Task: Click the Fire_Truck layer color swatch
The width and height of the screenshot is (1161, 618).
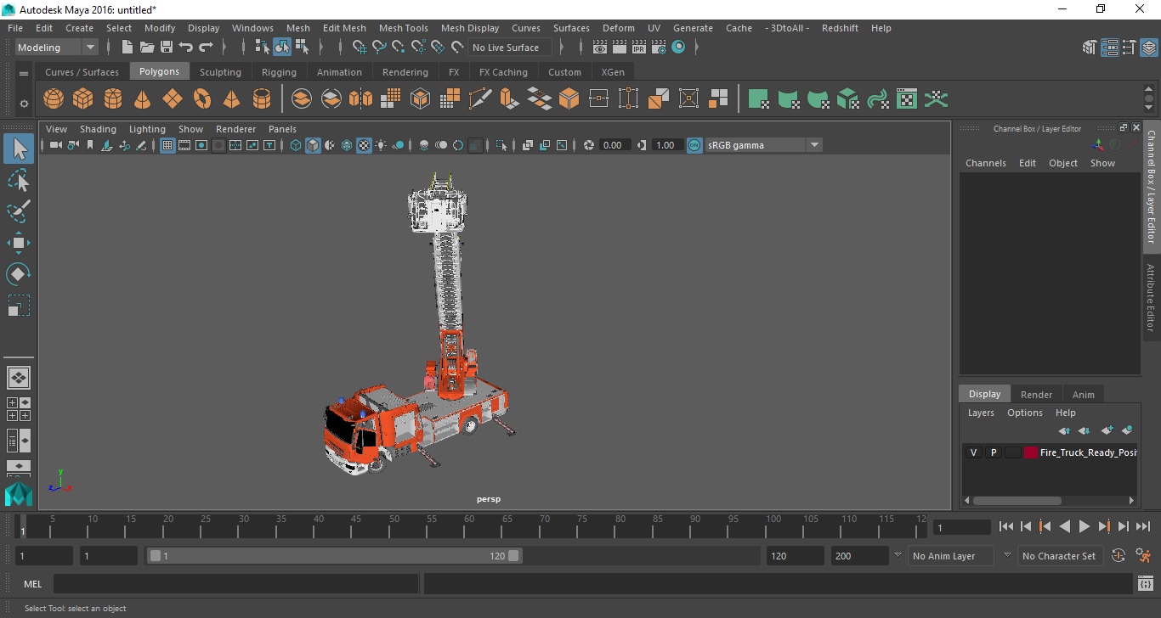Action: point(1031,452)
